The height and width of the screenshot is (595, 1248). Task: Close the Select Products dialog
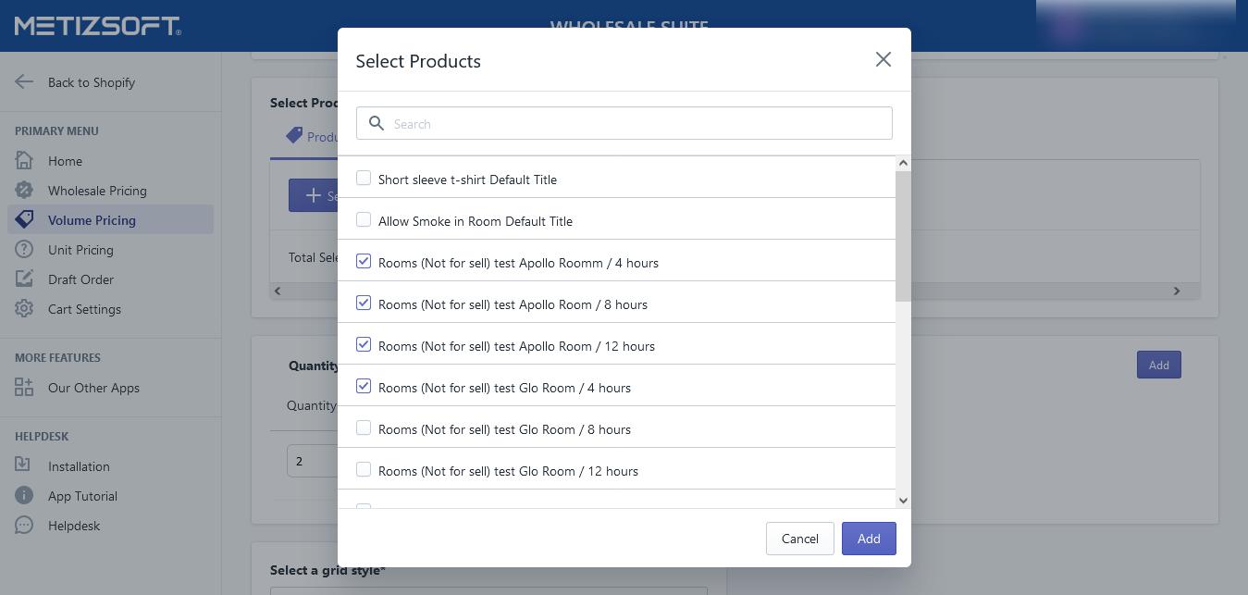[883, 60]
